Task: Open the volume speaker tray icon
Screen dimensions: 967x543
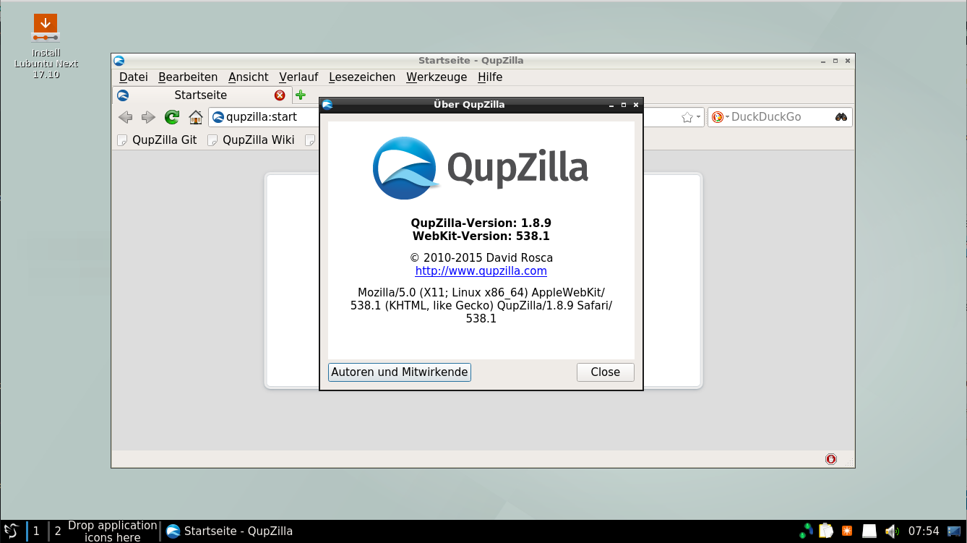Action: click(x=891, y=531)
